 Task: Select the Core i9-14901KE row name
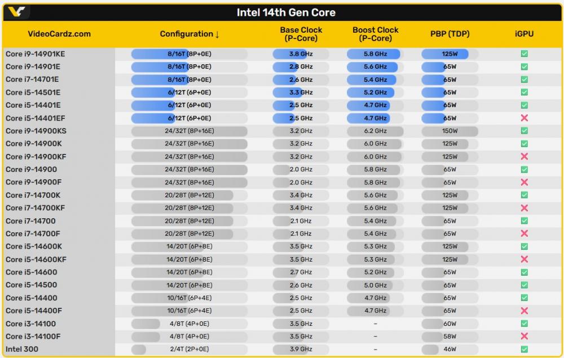pos(35,54)
